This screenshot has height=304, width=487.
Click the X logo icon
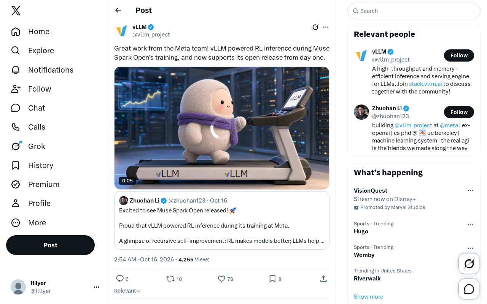tap(16, 11)
